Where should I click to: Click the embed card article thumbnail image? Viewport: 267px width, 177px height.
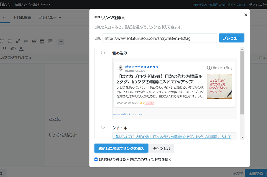pyautogui.click(x=220, y=86)
